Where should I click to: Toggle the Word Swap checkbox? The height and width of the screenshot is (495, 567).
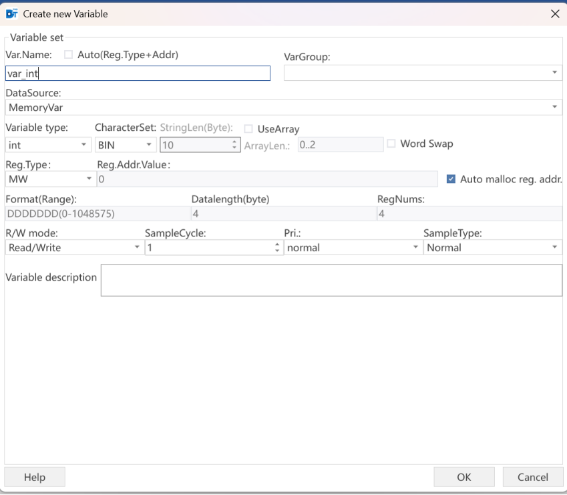click(391, 144)
